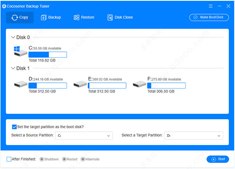Click the Copy circular arrows icon

(15, 18)
